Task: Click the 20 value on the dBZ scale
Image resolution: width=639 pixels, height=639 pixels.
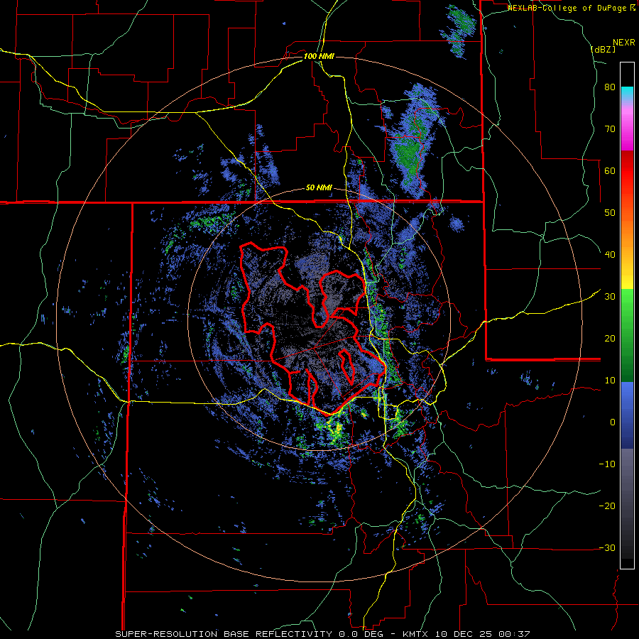Action: 610,338
